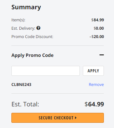Select the applied code CLBNE243 text
This screenshot has height=128, width=114.
coord(21,85)
